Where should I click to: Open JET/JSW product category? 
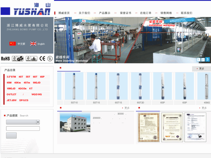tap(12, 100)
